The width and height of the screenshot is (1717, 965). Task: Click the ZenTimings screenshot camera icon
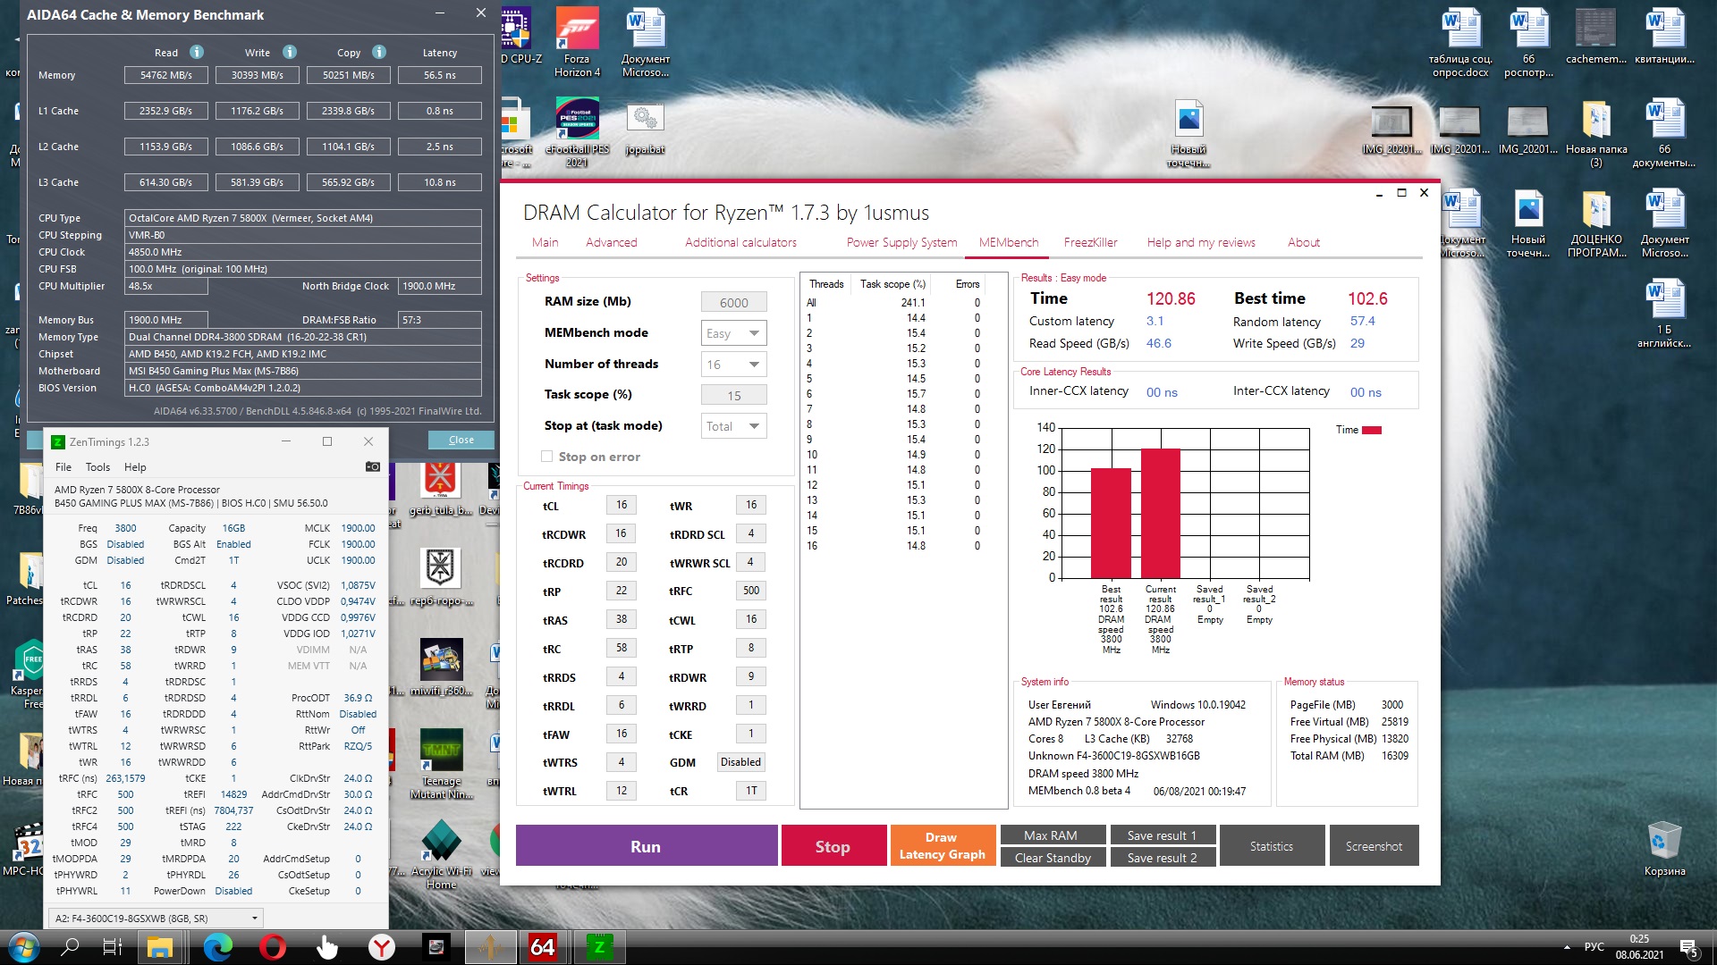(373, 466)
